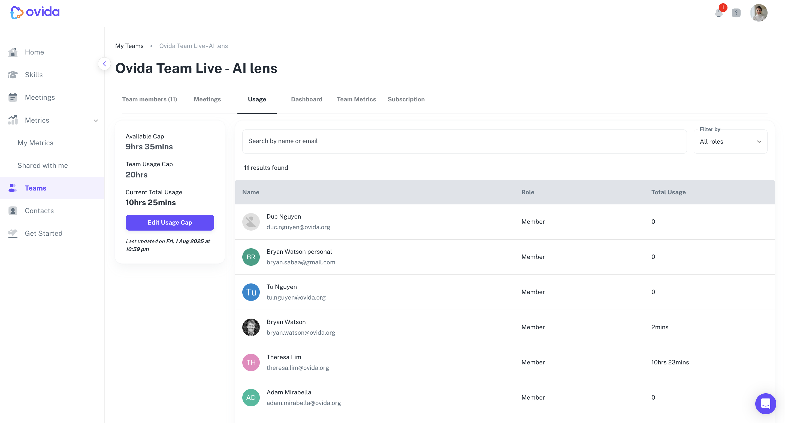Click the page title Ovida Team Live - AI lens

pyautogui.click(x=196, y=68)
